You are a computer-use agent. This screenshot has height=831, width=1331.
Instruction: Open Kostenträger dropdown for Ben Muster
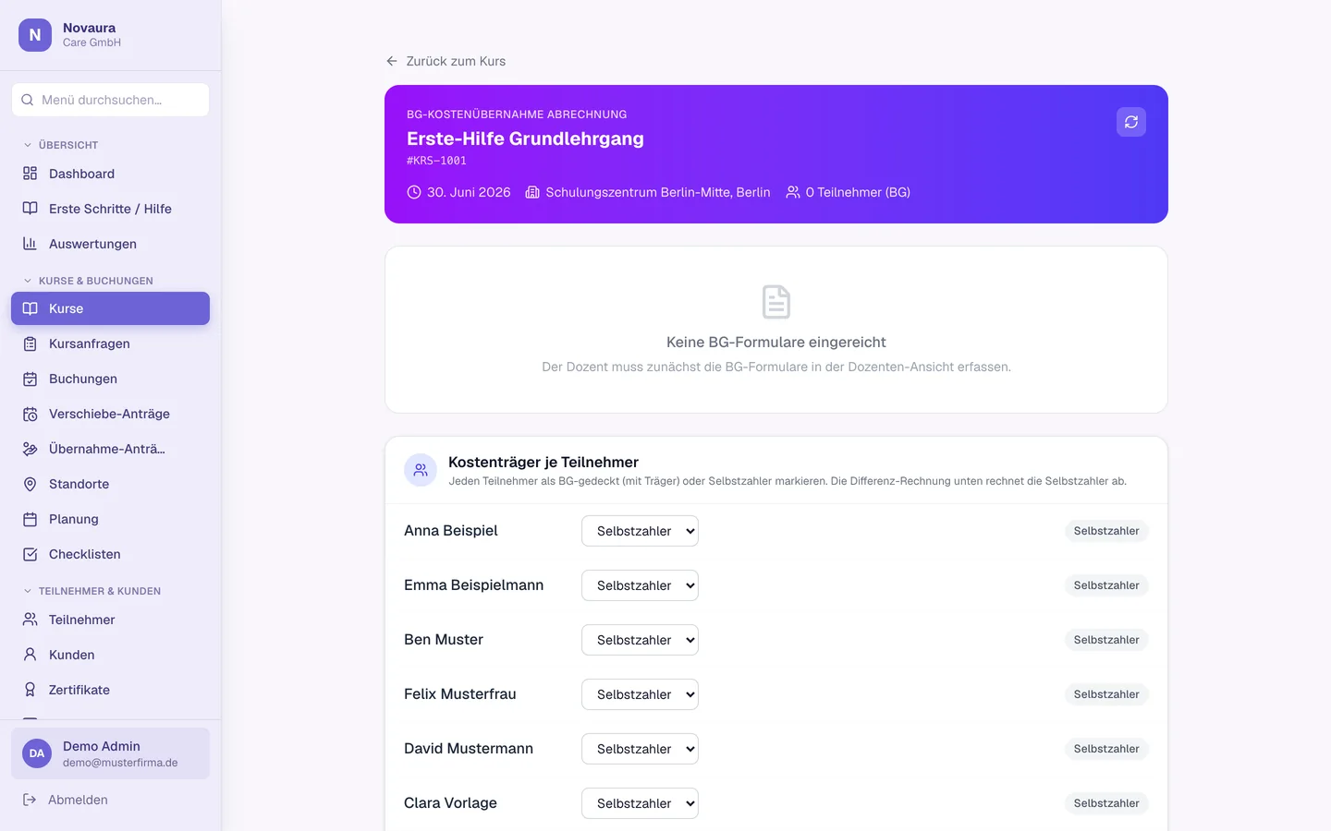[640, 640]
